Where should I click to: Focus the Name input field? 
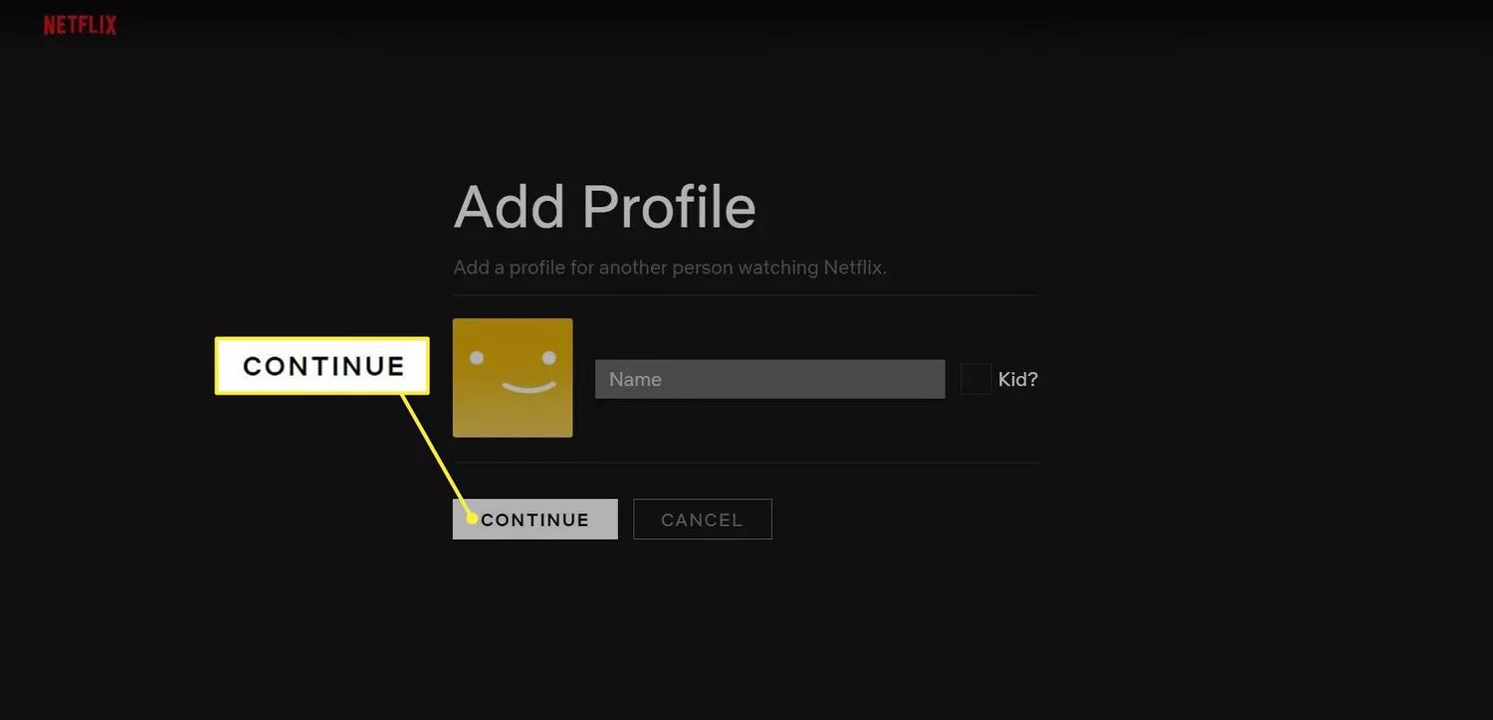coord(769,379)
